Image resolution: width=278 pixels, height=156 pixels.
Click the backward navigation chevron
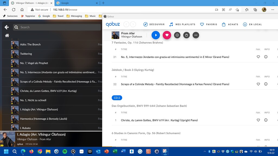coord(126,24)
